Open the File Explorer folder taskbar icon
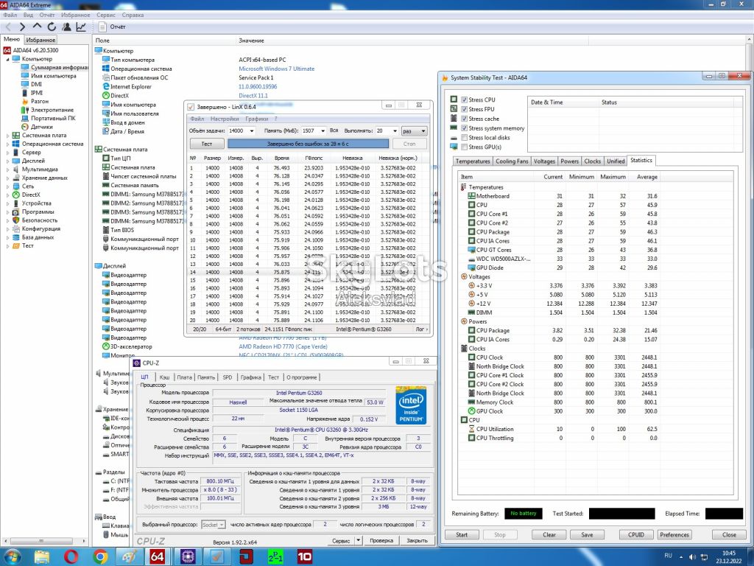The image size is (754, 566). 42,557
